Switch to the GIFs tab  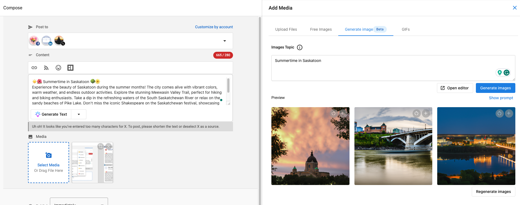[406, 29]
